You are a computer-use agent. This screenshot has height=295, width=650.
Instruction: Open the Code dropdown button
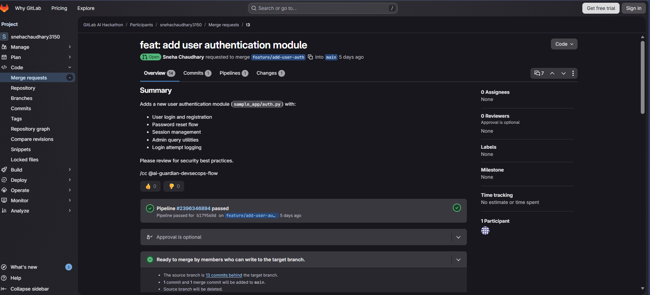564,44
